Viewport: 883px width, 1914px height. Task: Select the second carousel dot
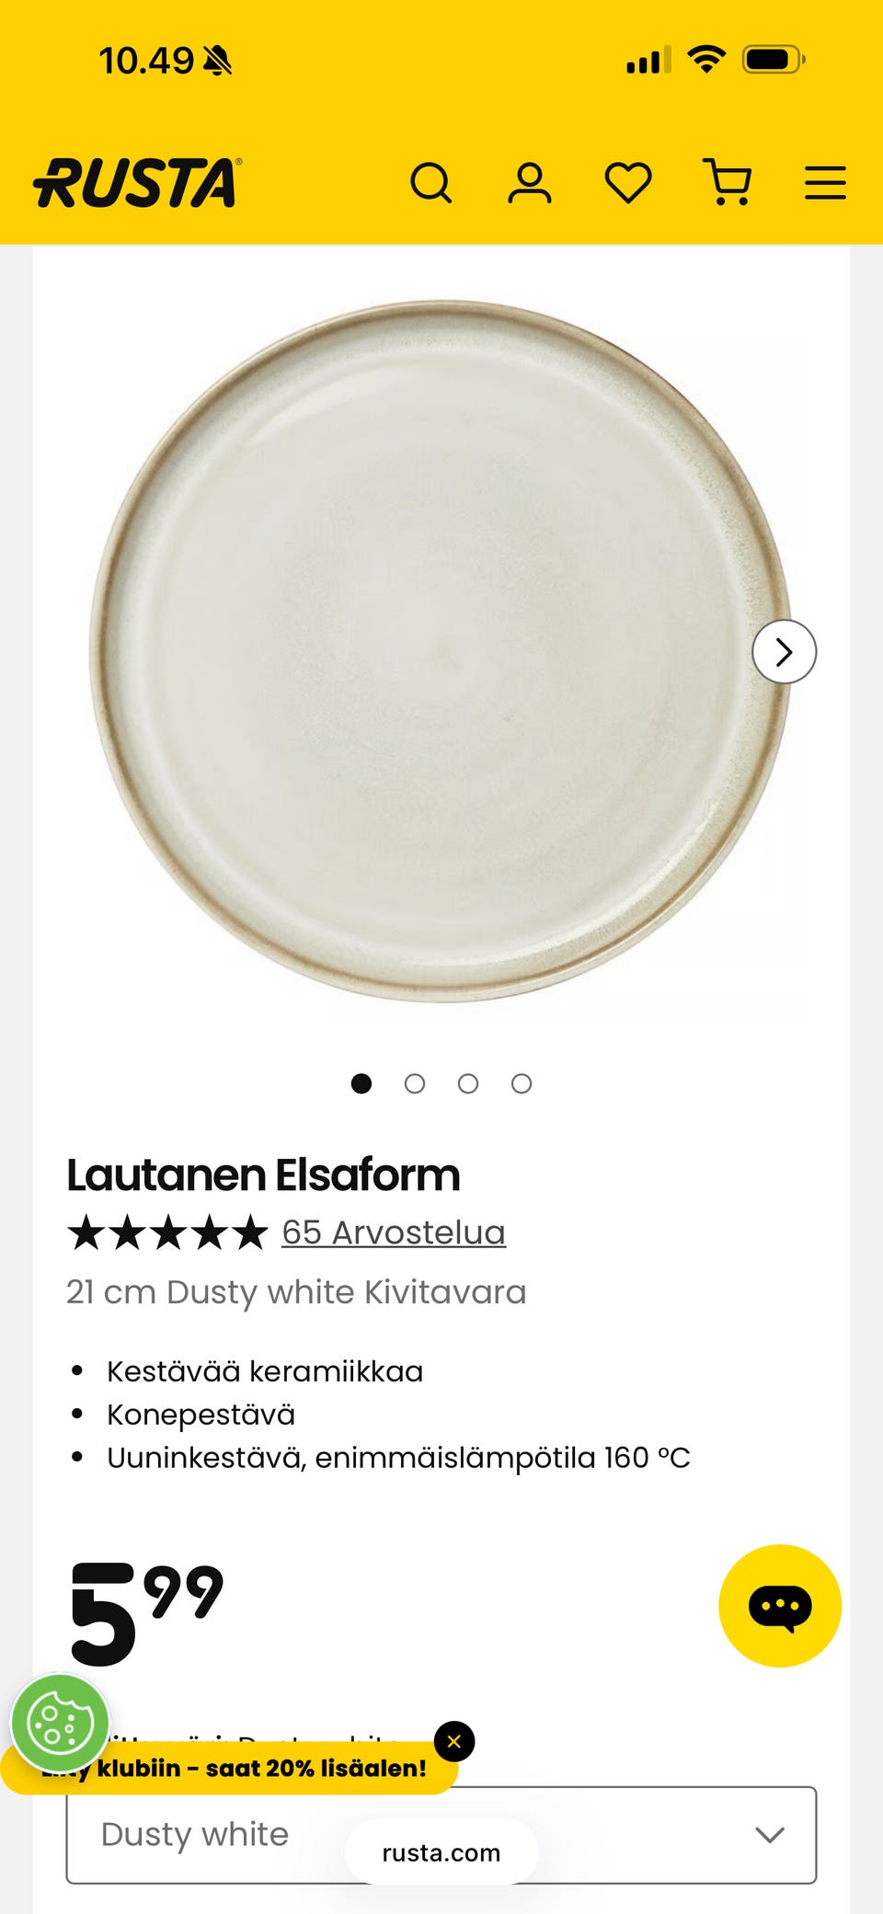pyautogui.click(x=415, y=1083)
